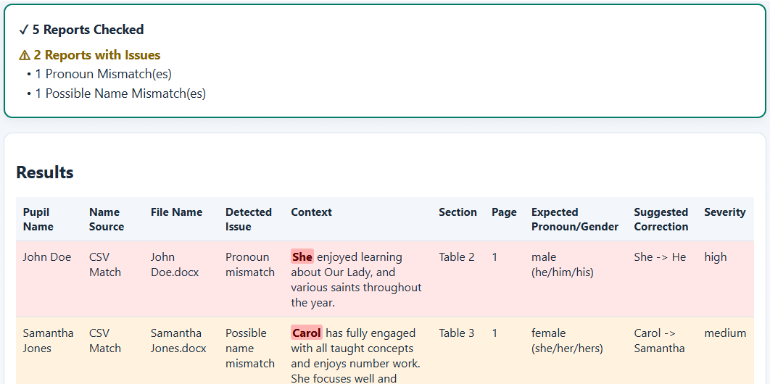Click the Expected Pronoun/Gender column header

pyautogui.click(x=575, y=220)
